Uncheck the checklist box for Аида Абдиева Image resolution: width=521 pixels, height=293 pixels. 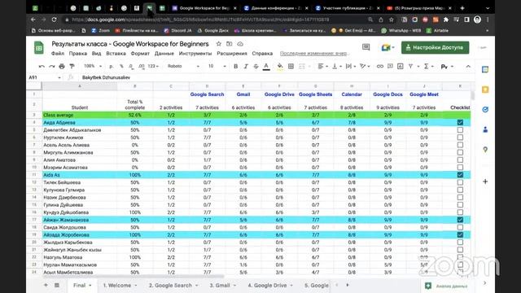(x=460, y=122)
